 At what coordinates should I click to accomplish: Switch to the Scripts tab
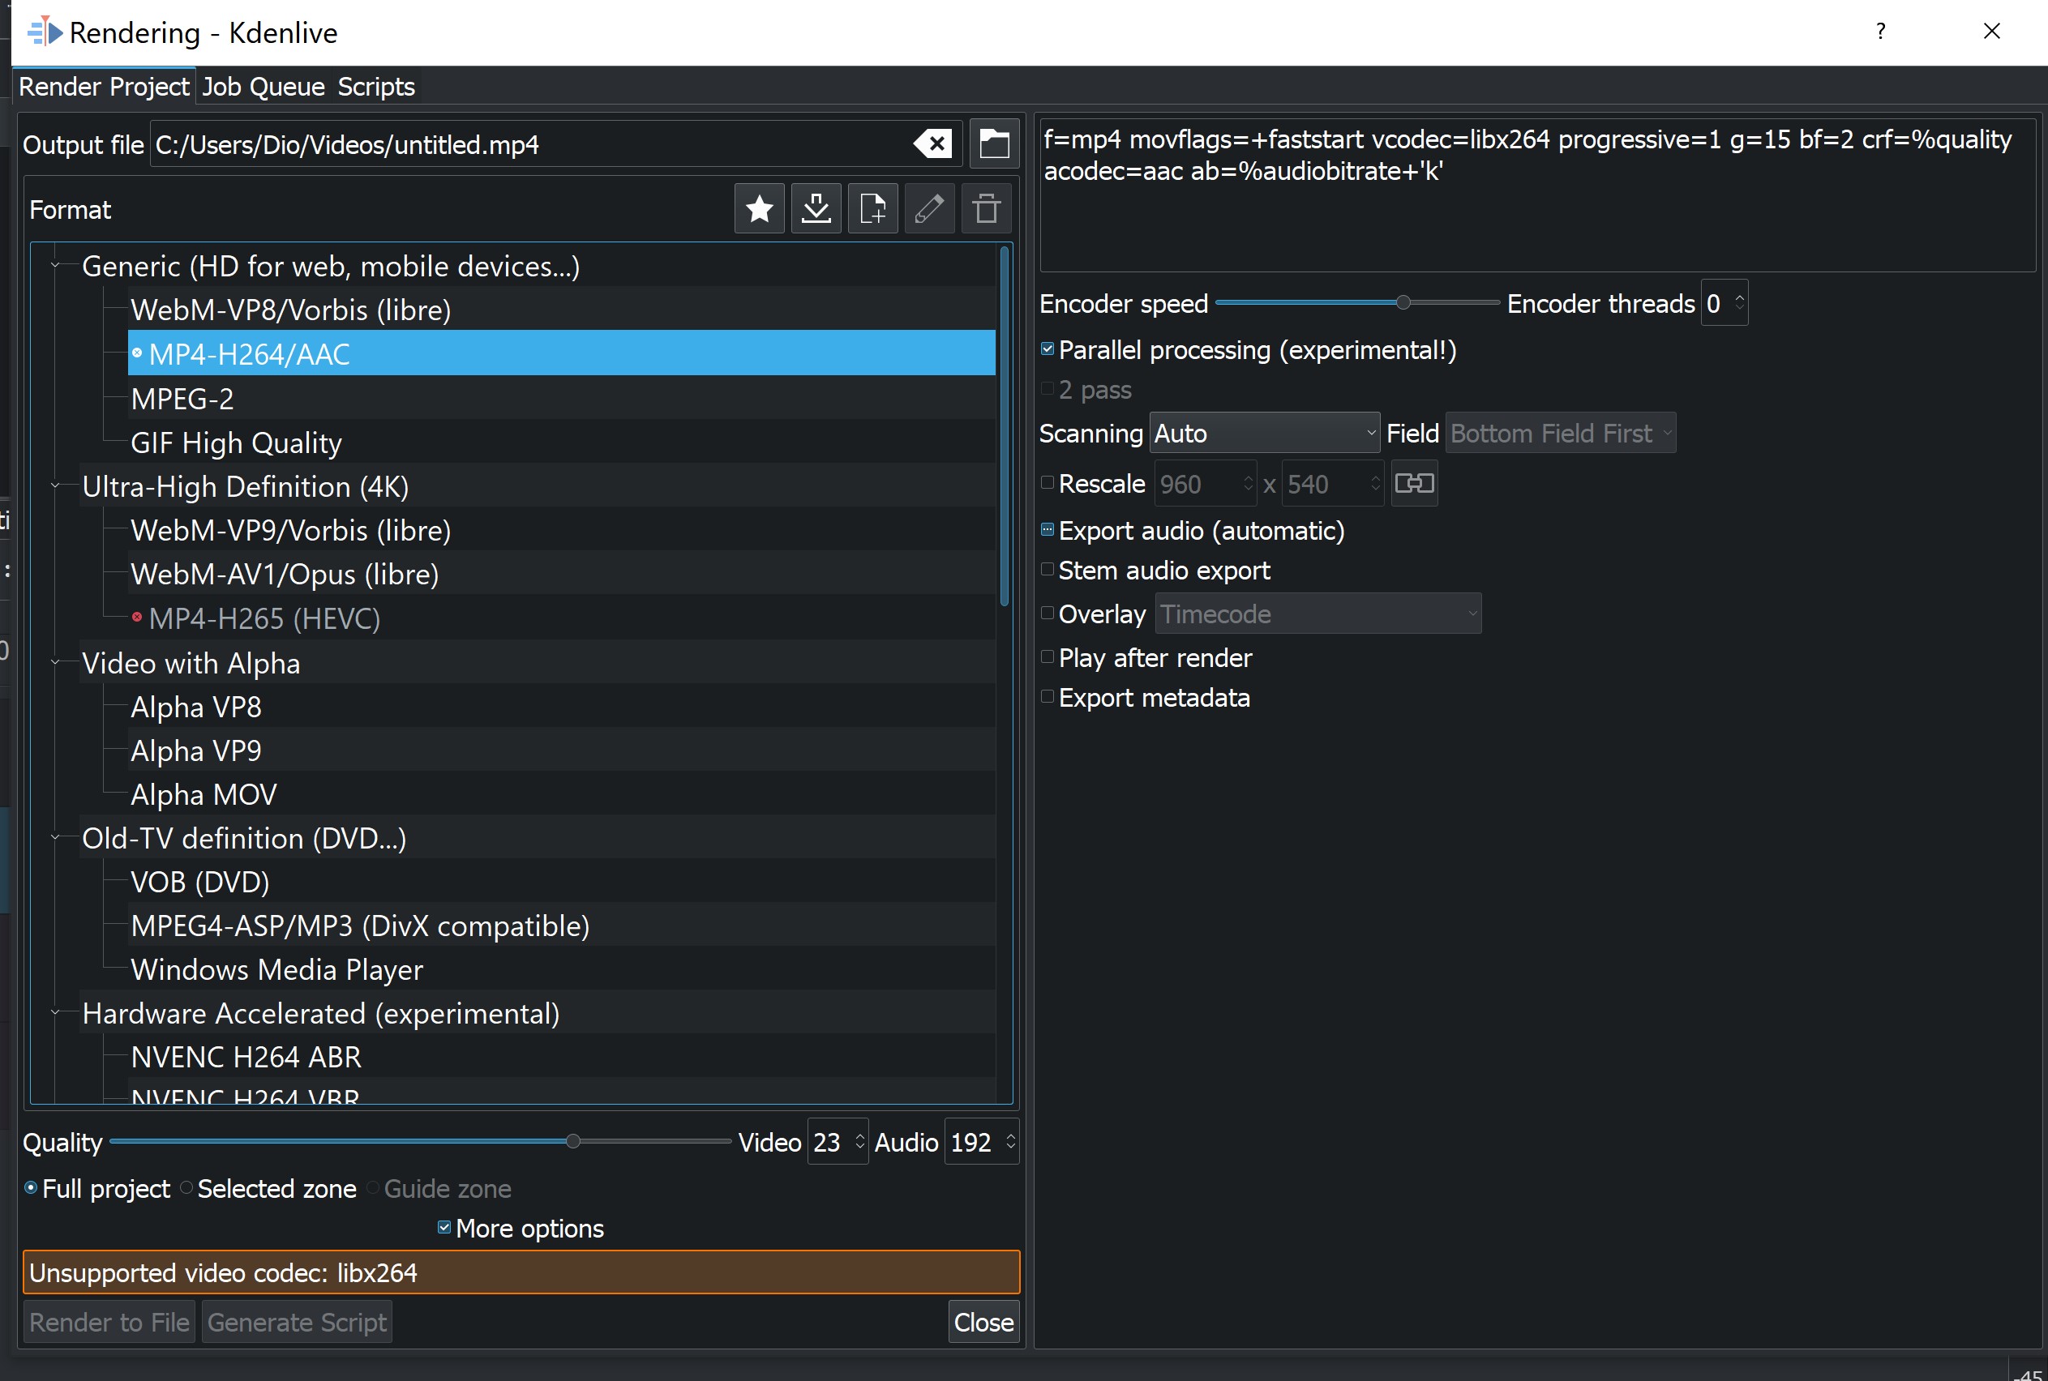click(376, 86)
